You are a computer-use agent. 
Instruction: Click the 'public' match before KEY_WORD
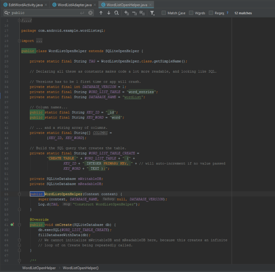pos(37,117)
